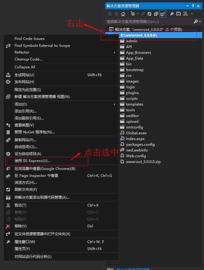Click the pending changes filter clock icon
This screenshot has height=270, width=204.
(132, 14)
